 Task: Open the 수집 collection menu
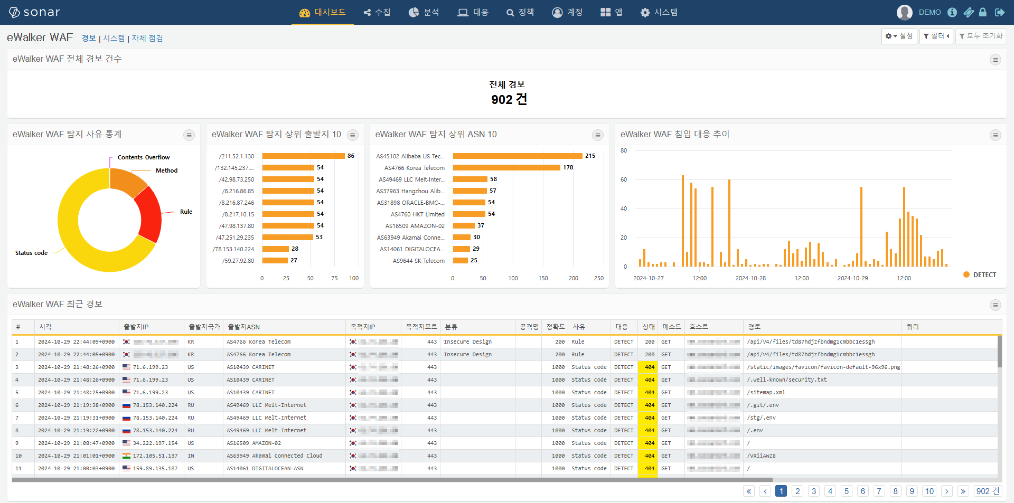pyautogui.click(x=377, y=12)
